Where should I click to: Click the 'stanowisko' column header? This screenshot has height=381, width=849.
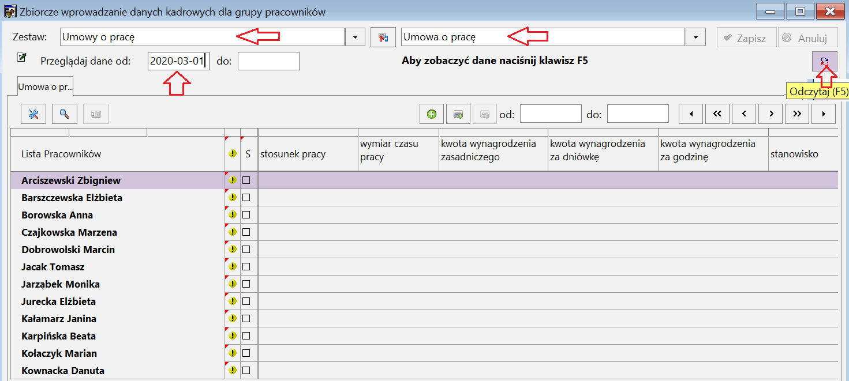click(794, 154)
